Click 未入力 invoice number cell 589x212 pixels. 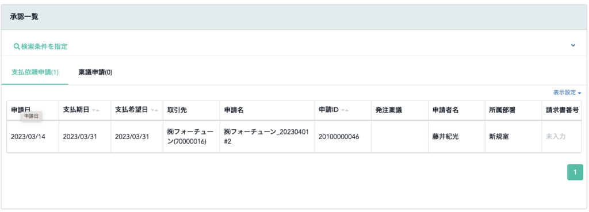point(556,137)
